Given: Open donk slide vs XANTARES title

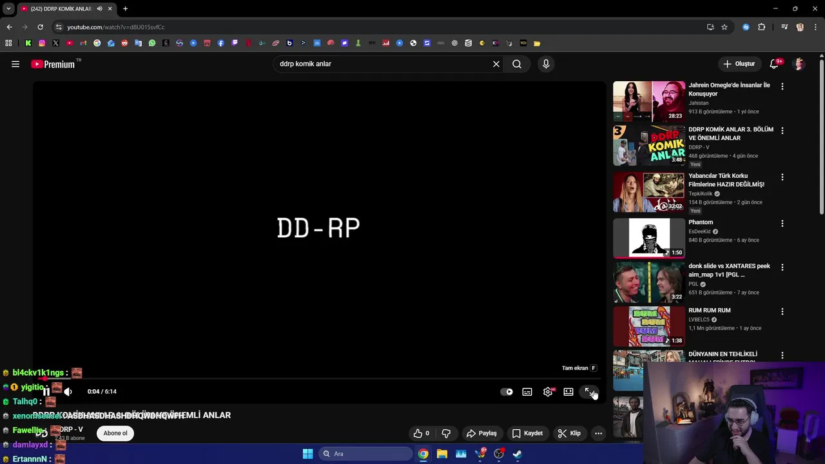Looking at the screenshot, I should (729, 270).
